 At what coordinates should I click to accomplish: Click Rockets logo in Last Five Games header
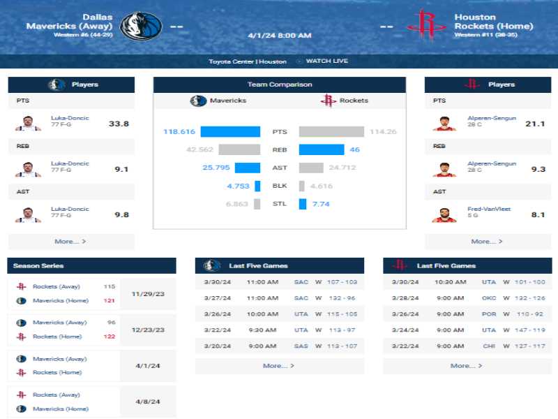point(399,265)
